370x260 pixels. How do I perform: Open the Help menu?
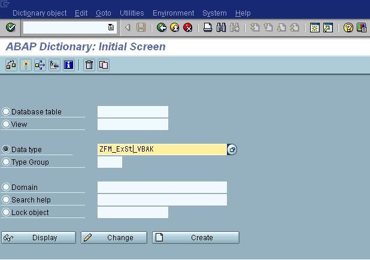pos(243,13)
